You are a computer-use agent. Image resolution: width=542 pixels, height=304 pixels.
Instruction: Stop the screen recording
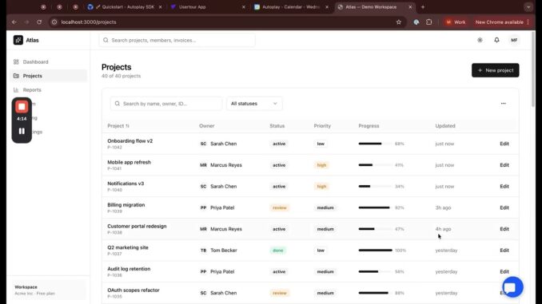click(22, 107)
